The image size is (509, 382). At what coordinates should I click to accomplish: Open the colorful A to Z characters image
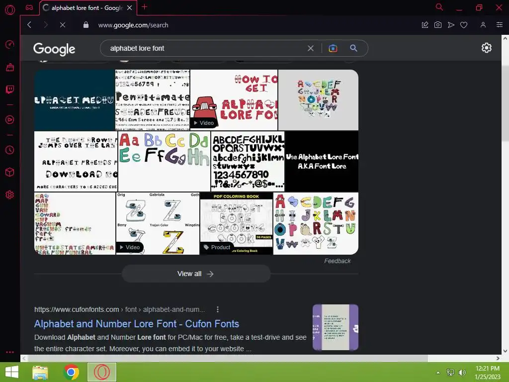[x=316, y=223]
